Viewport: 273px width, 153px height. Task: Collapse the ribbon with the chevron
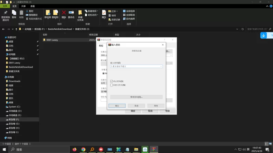267,6
